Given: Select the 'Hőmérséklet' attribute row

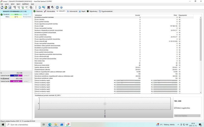Looking at the screenshot, I should [x=114, y=63].
